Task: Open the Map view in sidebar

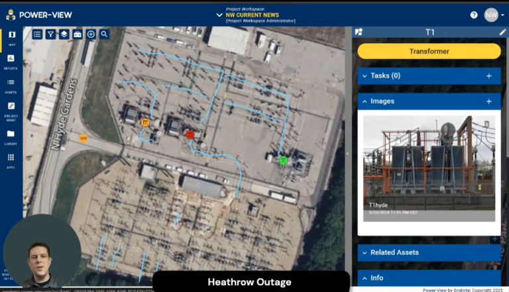Action: (11, 38)
